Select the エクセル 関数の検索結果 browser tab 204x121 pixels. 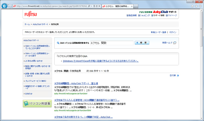pyautogui.click(x=117, y=6)
